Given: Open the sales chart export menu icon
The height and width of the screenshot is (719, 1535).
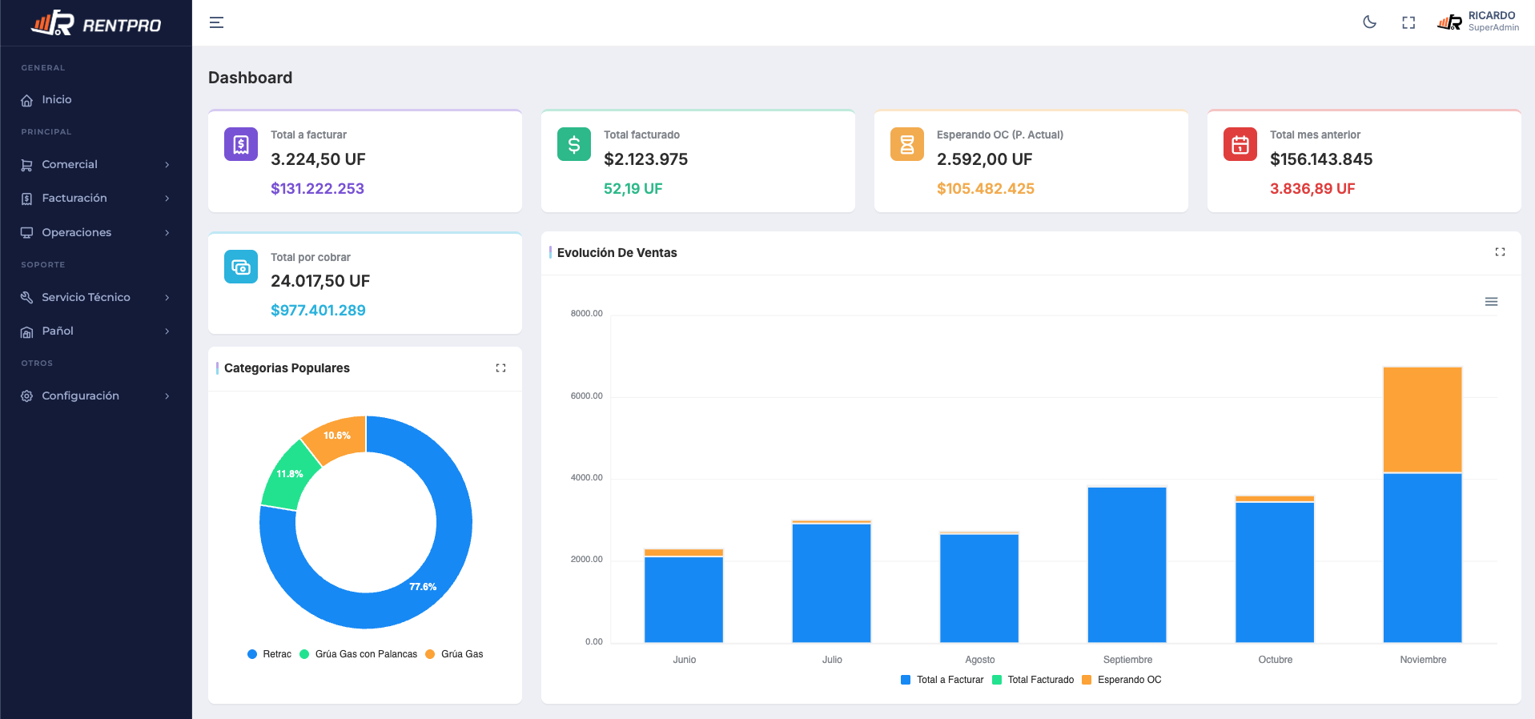Looking at the screenshot, I should click(x=1491, y=302).
